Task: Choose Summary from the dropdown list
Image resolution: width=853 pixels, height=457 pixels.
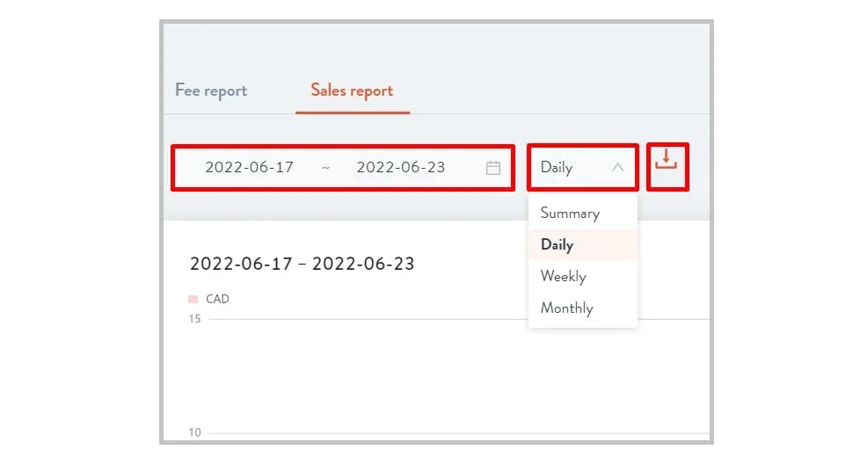Action: click(x=583, y=213)
